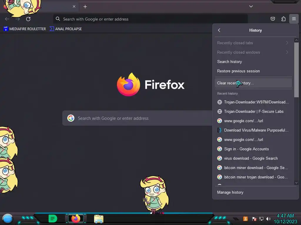Click the history scrollbar up arrow

point(296,40)
